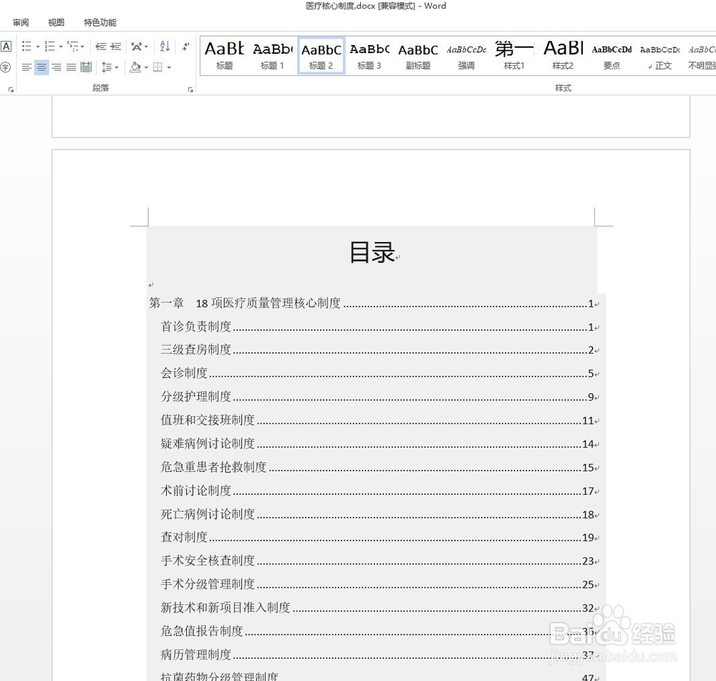Apply borders with the borders icon

point(158,67)
